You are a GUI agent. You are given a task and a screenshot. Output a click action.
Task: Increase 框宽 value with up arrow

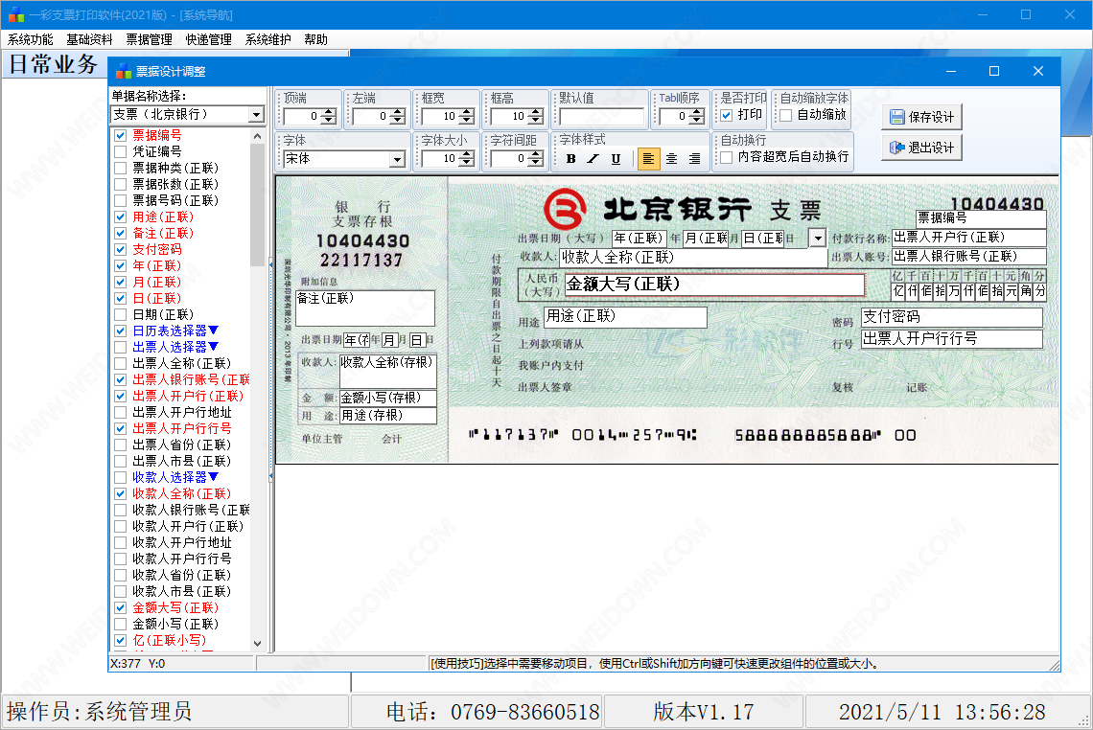pyautogui.click(x=466, y=112)
